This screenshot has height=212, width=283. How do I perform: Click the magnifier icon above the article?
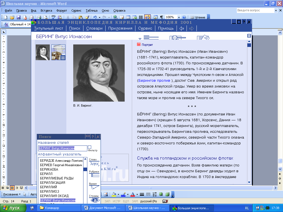pyautogui.click(x=178, y=37)
